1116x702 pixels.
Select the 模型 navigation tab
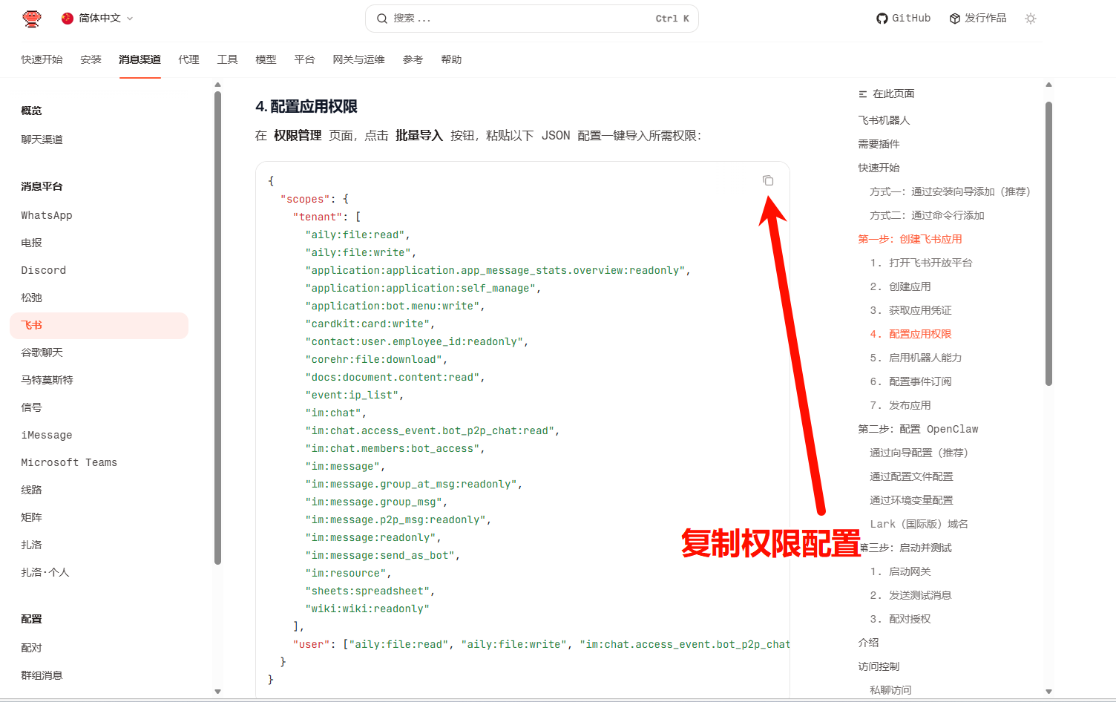(266, 59)
